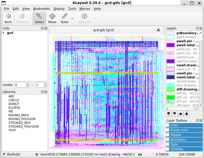Select the STROKED_POLYGON library item
The image size is (204, 158).
coord(24,127)
